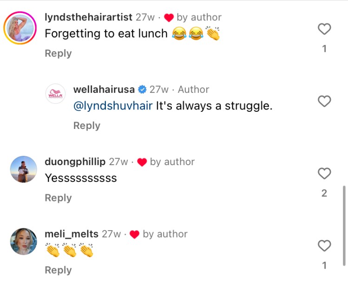Open lyndsthehairartist's profile picture
Viewport: 348px width, 289px height.
(x=20, y=28)
